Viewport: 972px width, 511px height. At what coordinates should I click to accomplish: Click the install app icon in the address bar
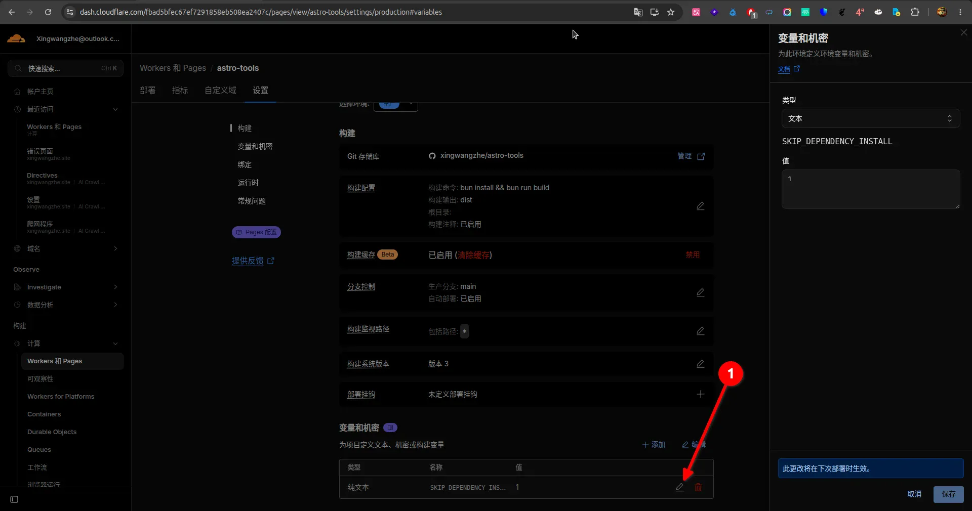pos(655,12)
